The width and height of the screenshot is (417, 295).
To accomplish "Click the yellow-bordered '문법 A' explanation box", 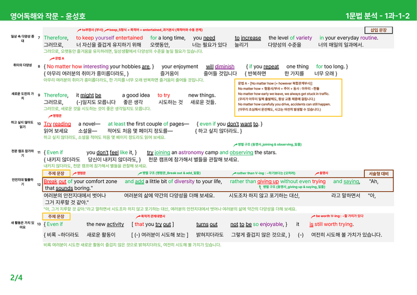I will 288,97.
